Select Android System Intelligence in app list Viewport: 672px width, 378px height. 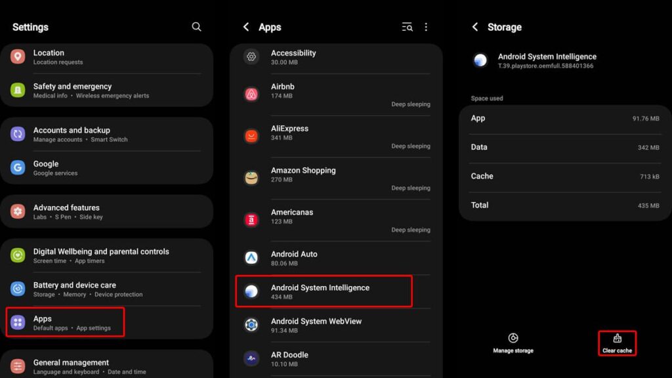point(324,291)
